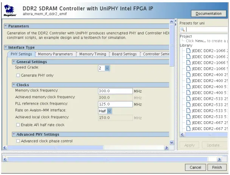The height and width of the screenshot is (175, 230).
Task: Click the PLL reference clock frequency field
Action: coord(115,104)
